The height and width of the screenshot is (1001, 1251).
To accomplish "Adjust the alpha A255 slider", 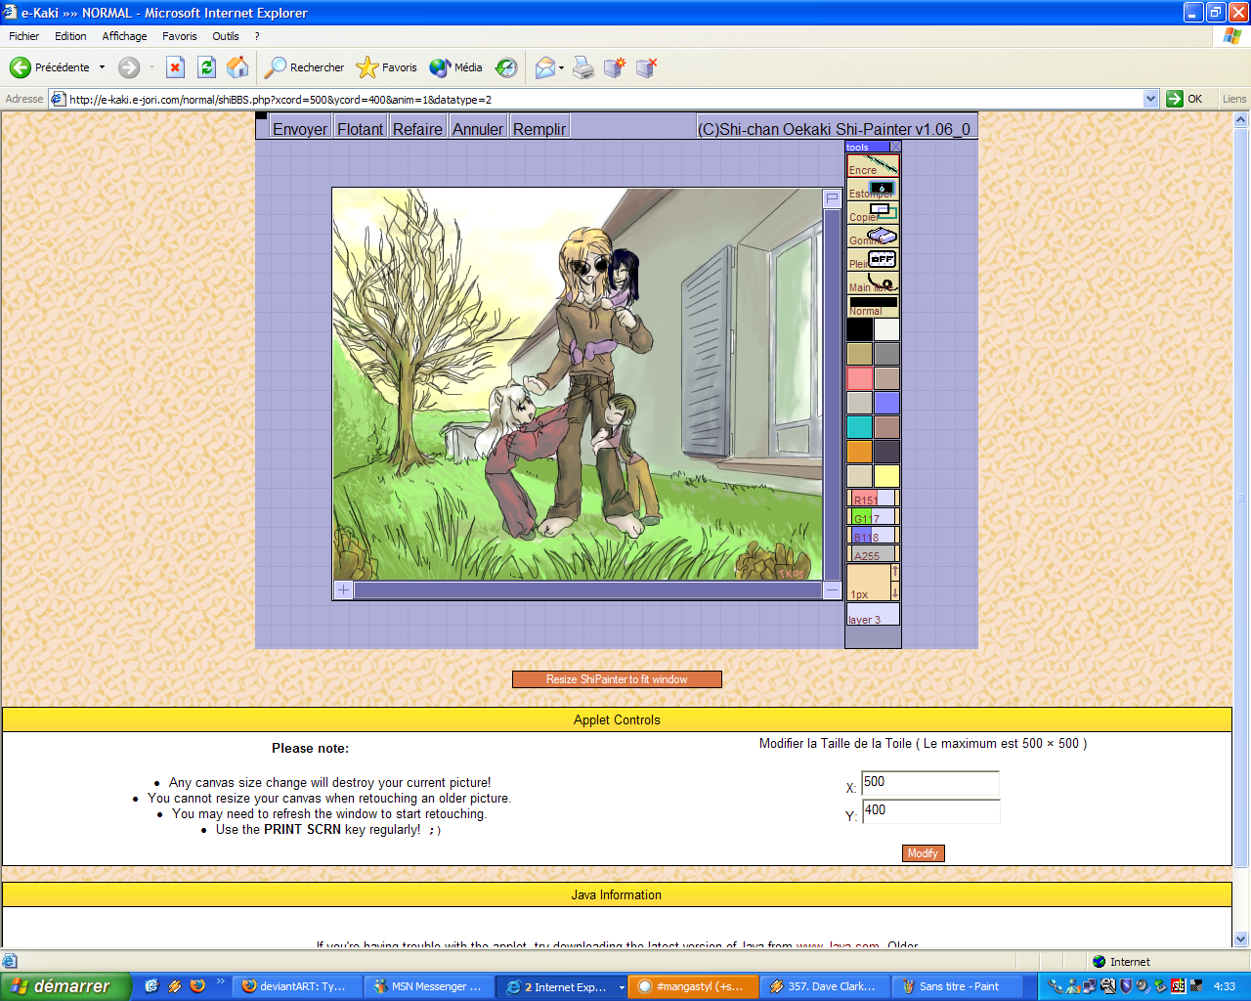I will pyautogui.click(x=873, y=554).
